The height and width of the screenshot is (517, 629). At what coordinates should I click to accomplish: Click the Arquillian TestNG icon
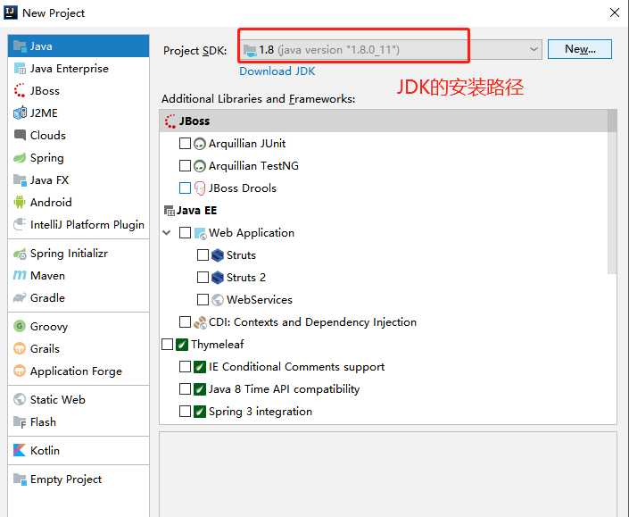point(199,166)
